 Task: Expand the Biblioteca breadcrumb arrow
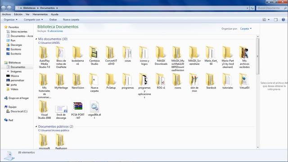tap(38, 8)
